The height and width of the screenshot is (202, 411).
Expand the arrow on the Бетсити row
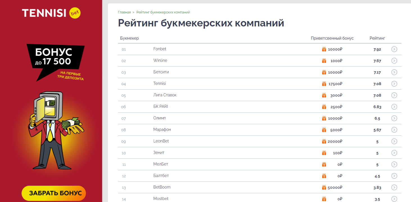[x=394, y=72]
